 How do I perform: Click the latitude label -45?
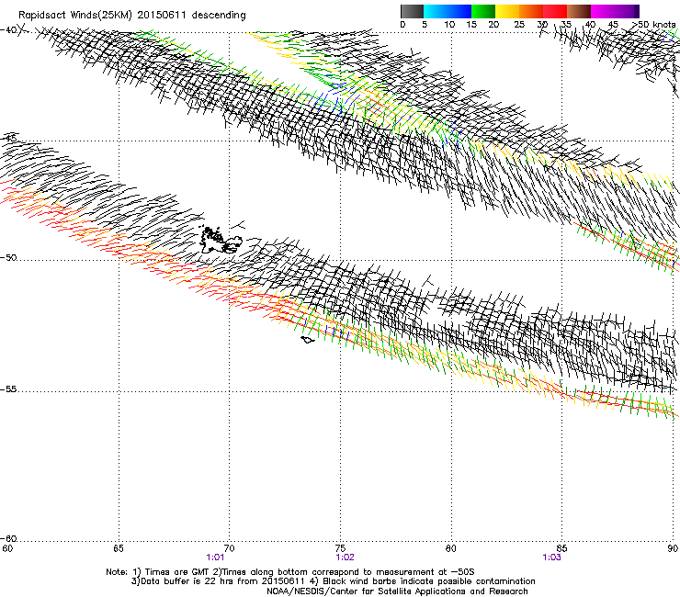click(8, 139)
